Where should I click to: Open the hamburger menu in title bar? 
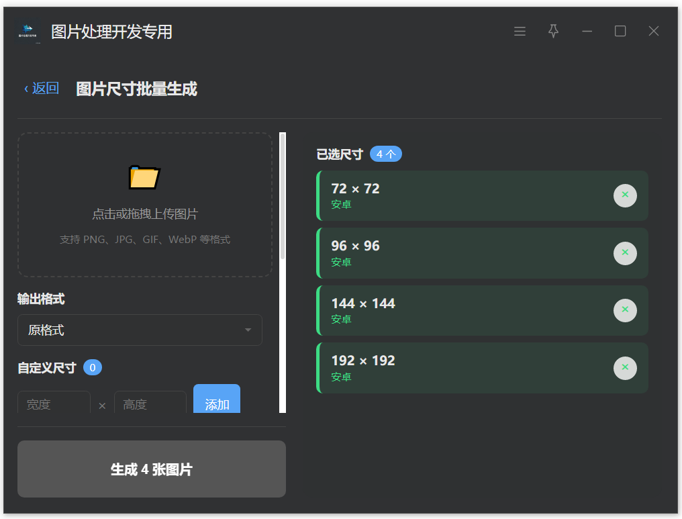(x=520, y=32)
